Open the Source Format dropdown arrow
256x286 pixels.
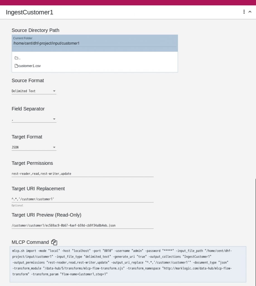(x=54, y=91)
